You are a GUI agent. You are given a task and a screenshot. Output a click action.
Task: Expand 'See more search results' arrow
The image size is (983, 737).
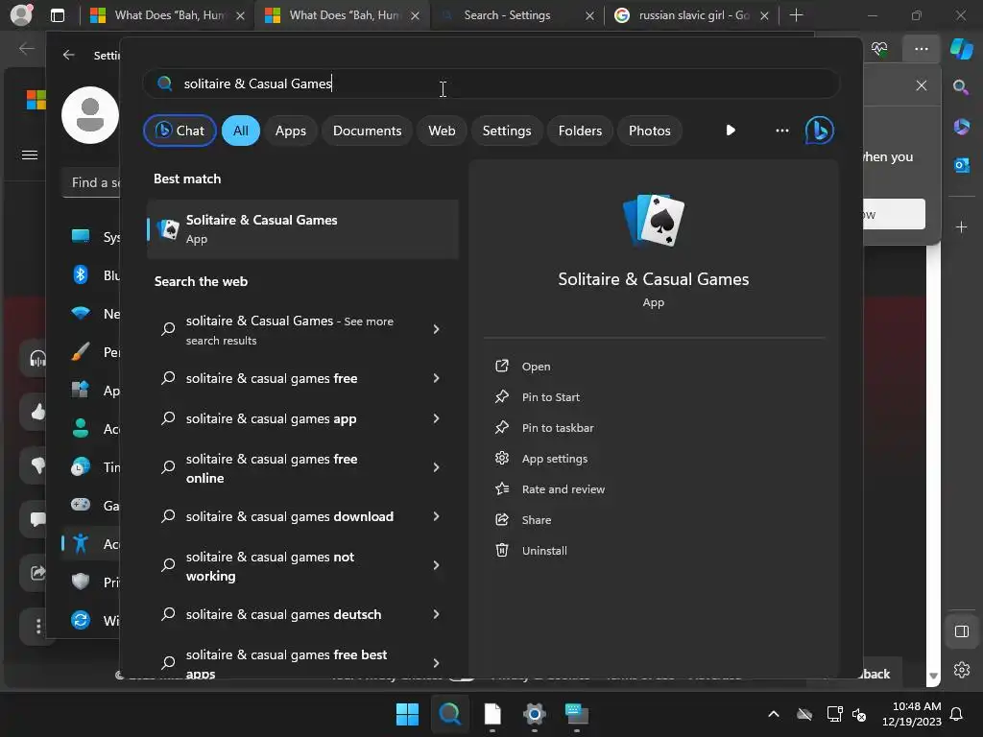coord(437,329)
